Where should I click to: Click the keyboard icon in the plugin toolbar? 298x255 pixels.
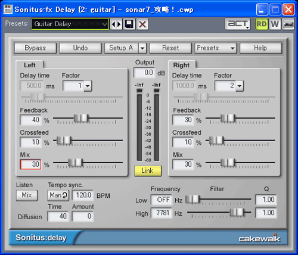(288, 24)
